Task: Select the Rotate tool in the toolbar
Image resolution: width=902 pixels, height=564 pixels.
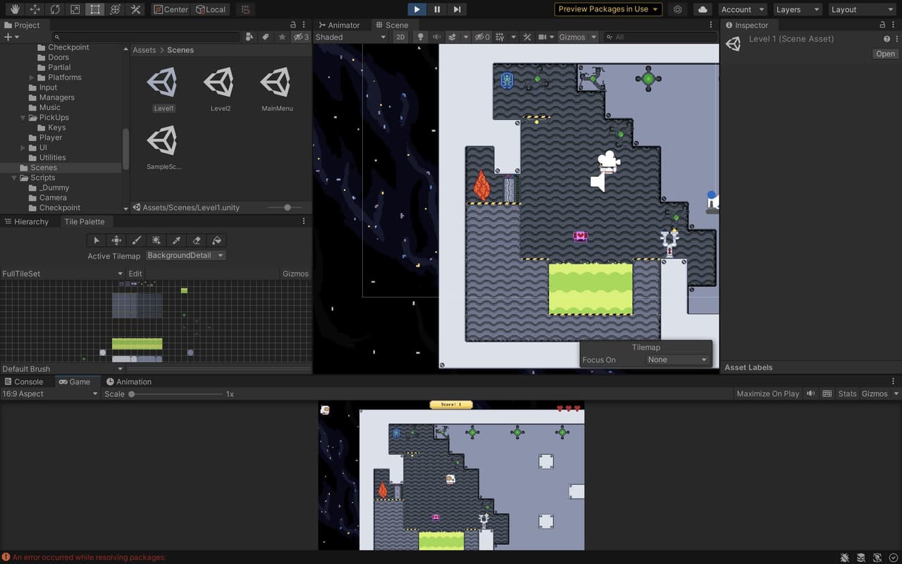Action: [55, 9]
